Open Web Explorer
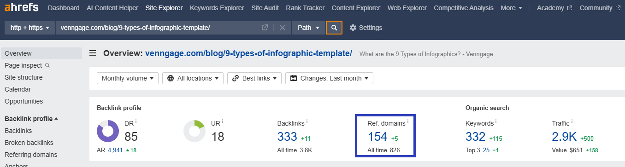This screenshot has width=625, height=167. point(407,8)
